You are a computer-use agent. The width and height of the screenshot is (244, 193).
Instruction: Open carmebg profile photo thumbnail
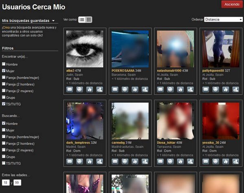(130, 121)
